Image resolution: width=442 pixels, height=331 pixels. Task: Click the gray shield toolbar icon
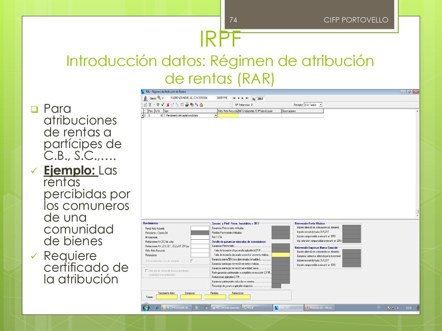[158, 105]
